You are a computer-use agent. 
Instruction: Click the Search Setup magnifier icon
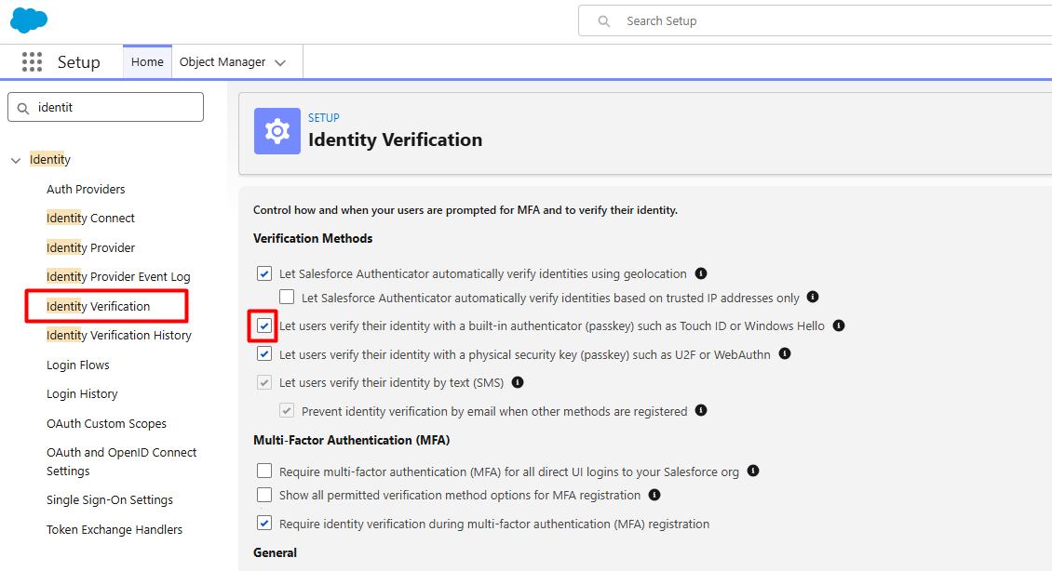[604, 21]
